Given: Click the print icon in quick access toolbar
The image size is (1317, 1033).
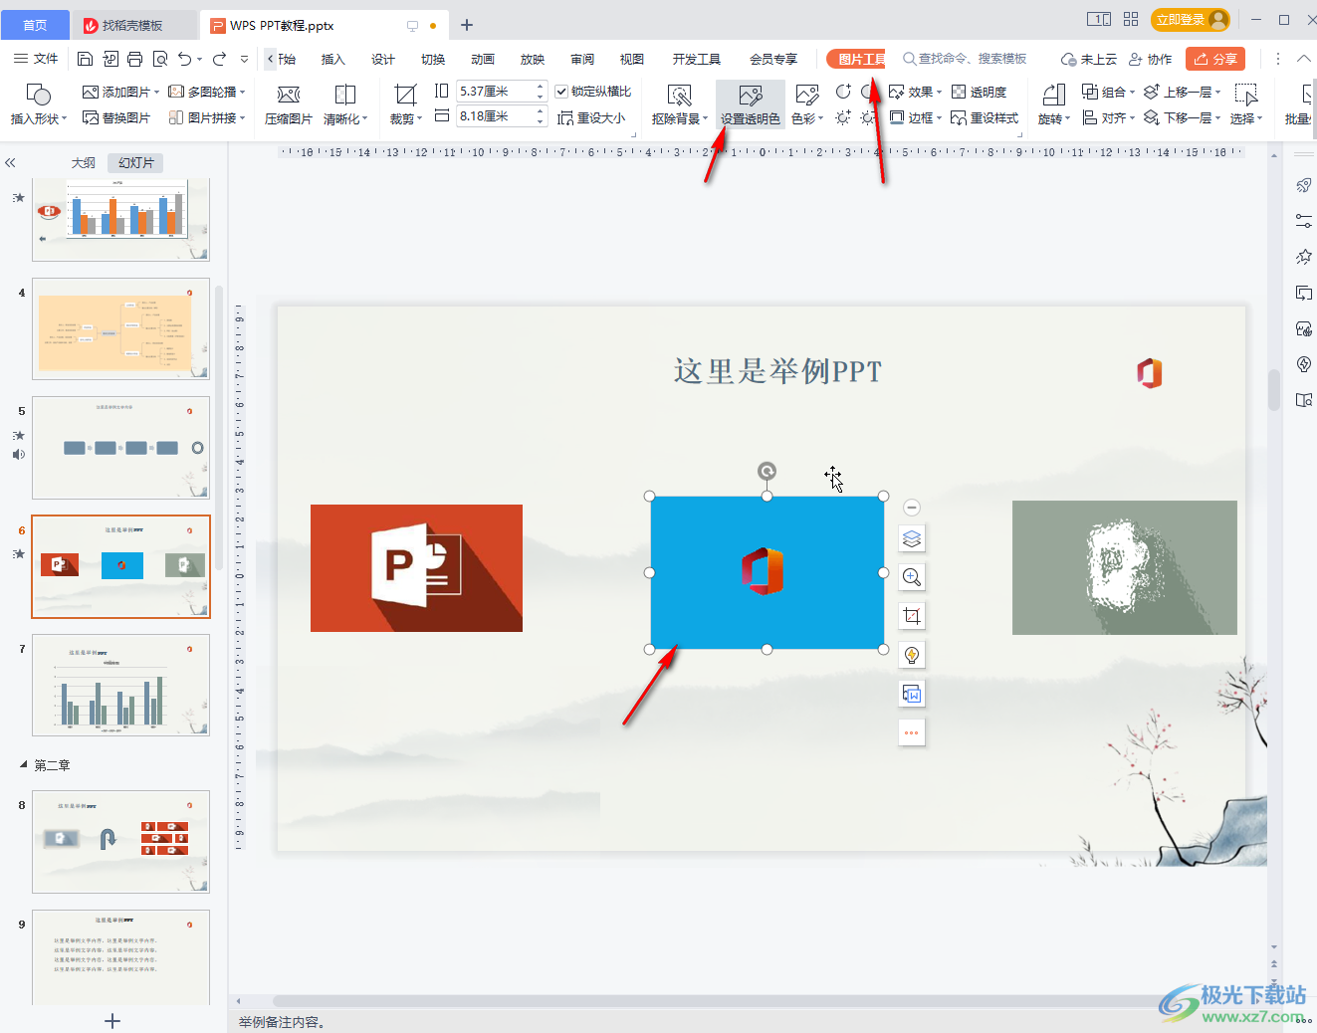Looking at the screenshot, I should (x=135, y=59).
